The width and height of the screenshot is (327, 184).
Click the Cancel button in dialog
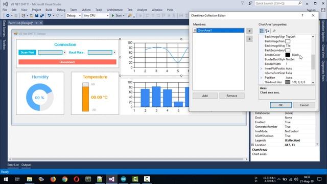pyautogui.click(x=304, y=105)
